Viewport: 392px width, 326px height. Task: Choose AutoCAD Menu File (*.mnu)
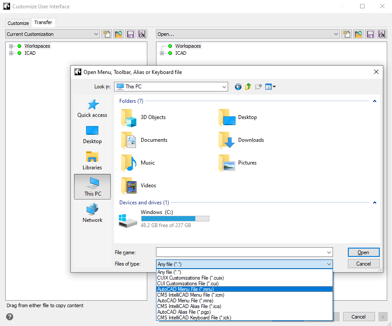click(244, 289)
